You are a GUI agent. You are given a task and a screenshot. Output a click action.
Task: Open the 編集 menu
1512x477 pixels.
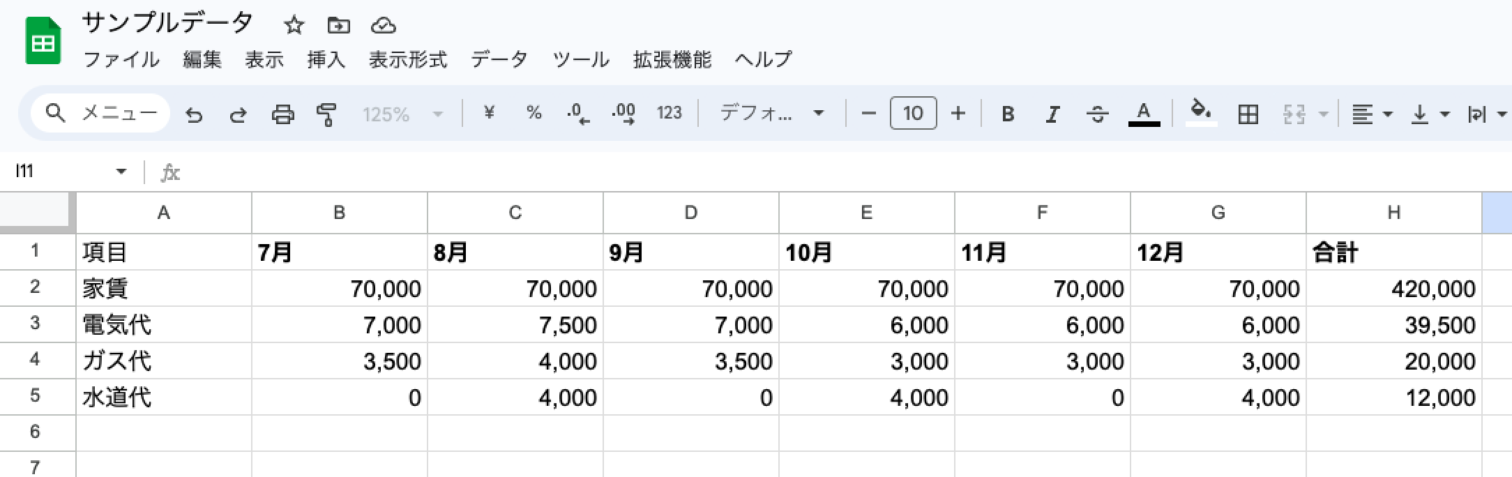[x=202, y=60]
